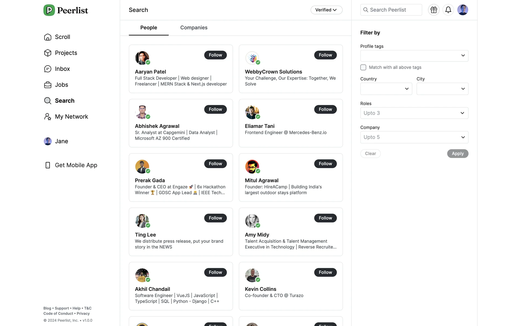Viewport: 521px width, 326px height.
Task: Open the Country dropdown
Action: 386,89
